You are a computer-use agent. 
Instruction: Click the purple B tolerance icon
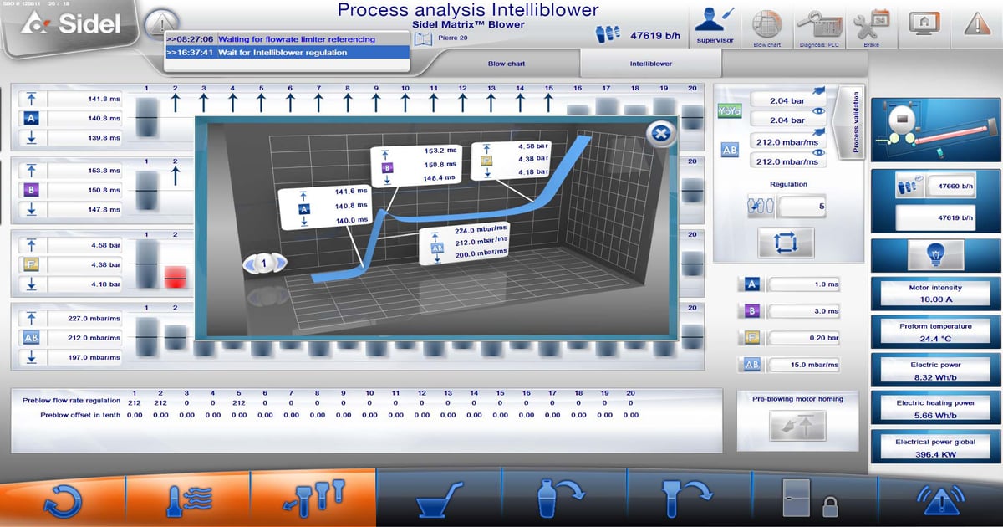click(x=751, y=311)
